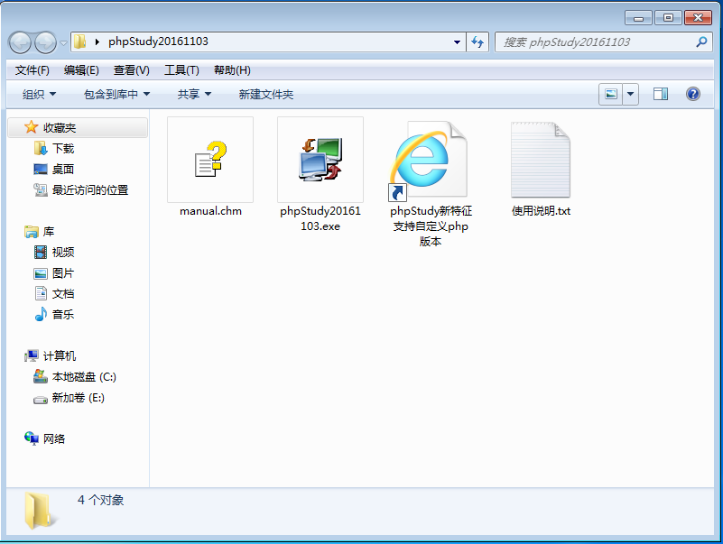Open 新加卷 (E:) drive
This screenshot has width=723, height=544.
(78, 397)
